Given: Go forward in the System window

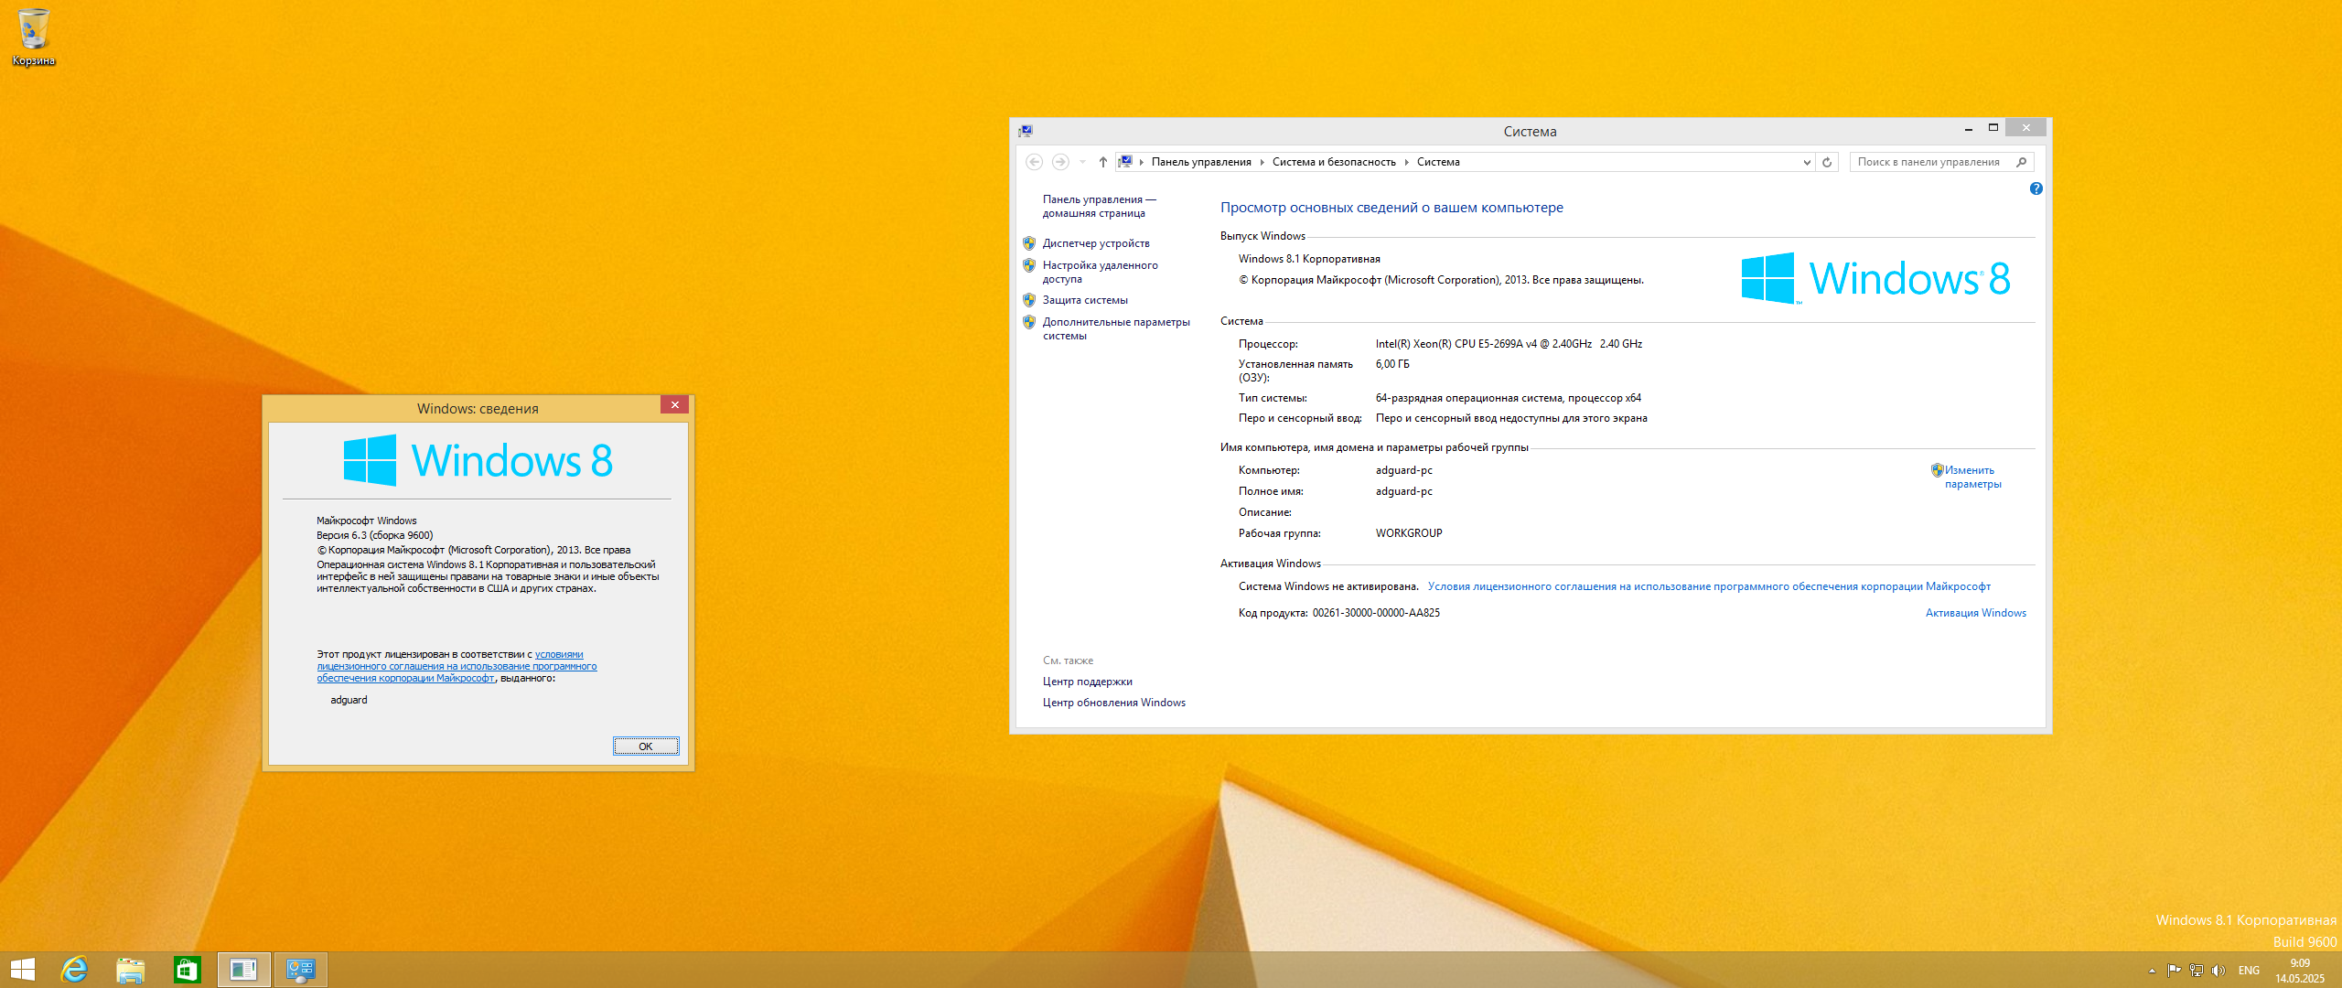Looking at the screenshot, I should [x=1060, y=162].
